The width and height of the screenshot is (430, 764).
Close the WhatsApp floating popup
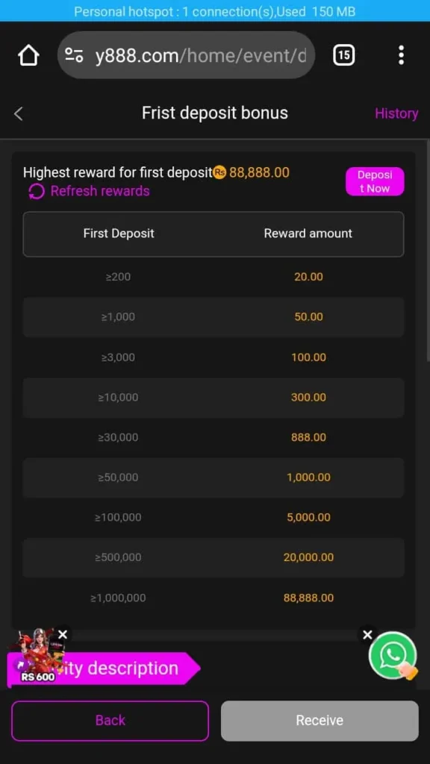click(x=367, y=634)
